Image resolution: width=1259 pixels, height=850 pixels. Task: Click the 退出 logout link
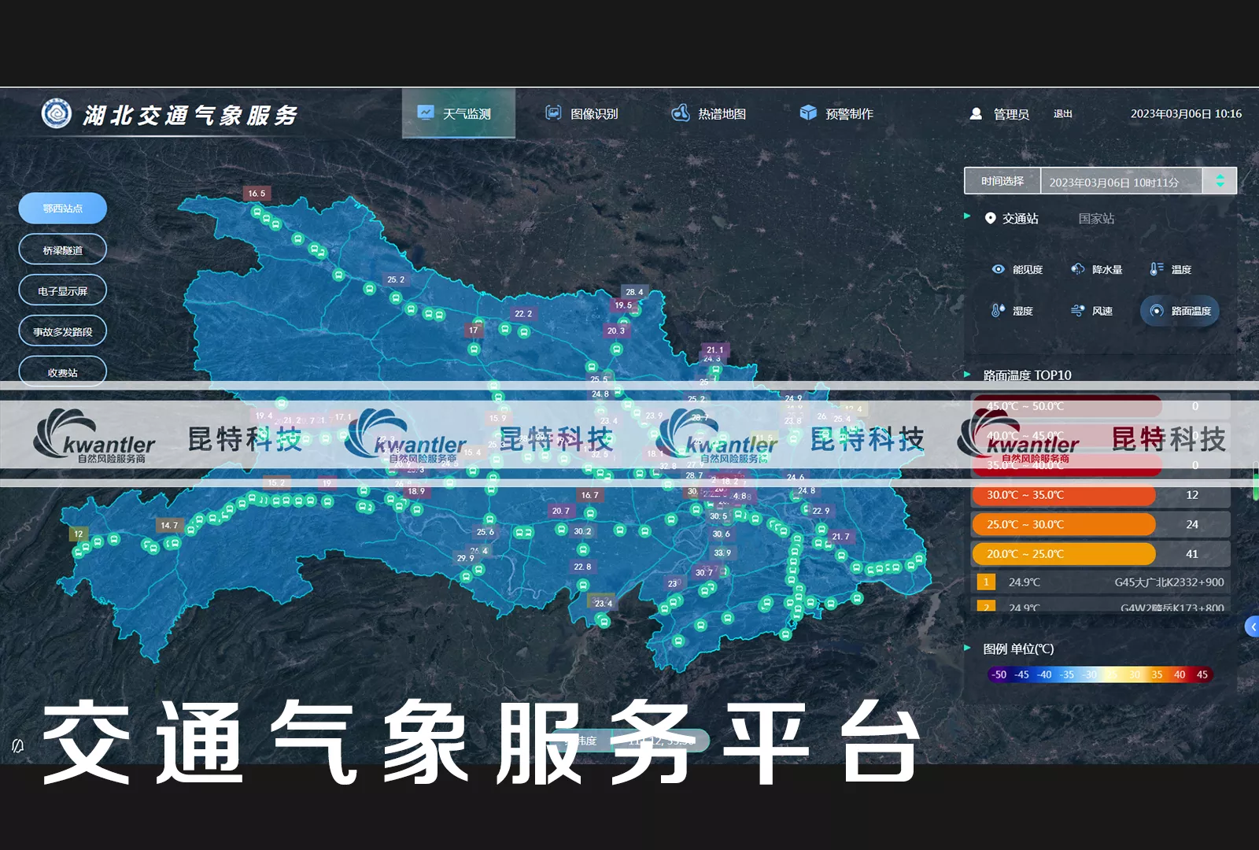pyautogui.click(x=1063, y=114)
